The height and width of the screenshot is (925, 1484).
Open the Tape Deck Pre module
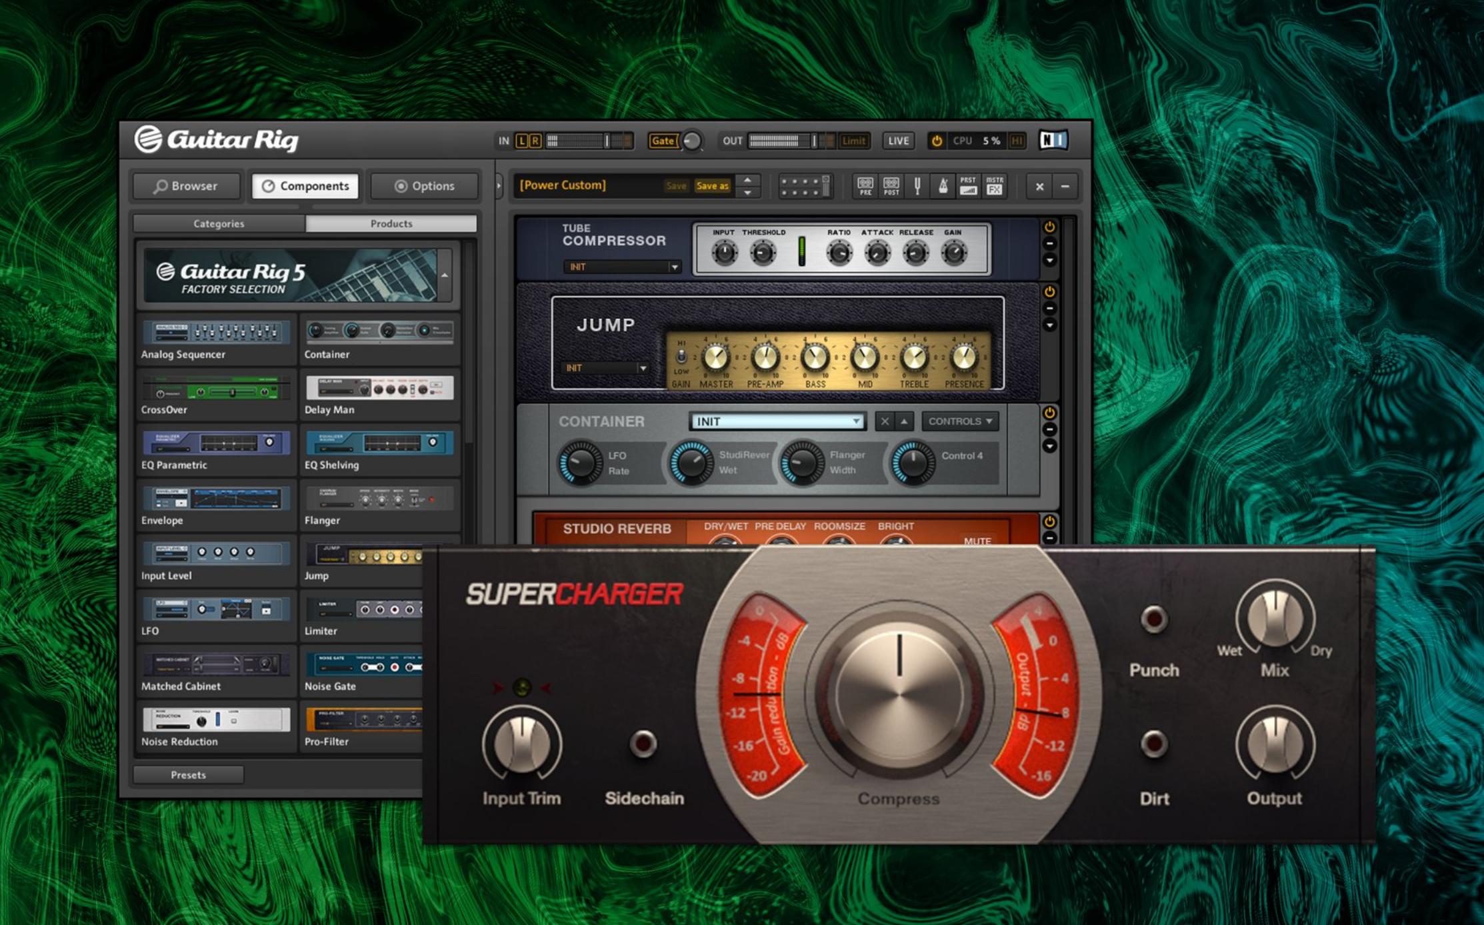click(865, 186)
